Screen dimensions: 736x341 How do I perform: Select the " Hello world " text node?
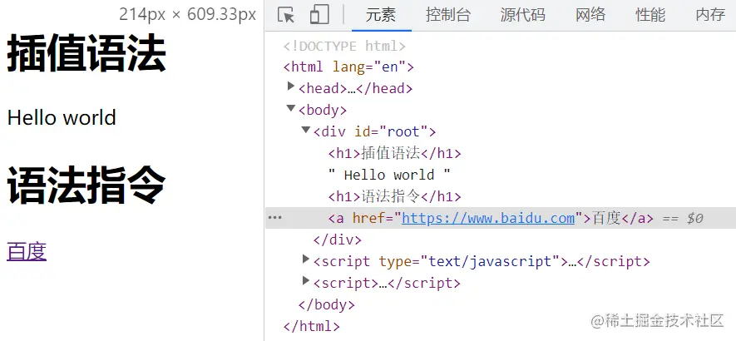pyautogui.click(x=389, y=175)
